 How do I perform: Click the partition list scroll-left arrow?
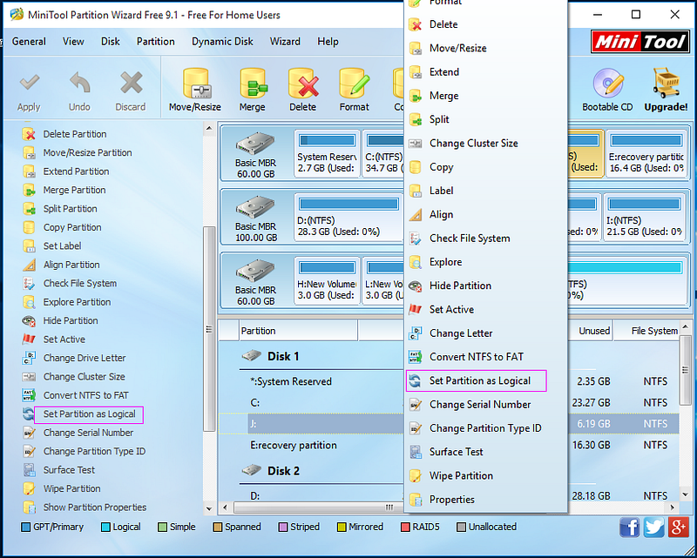pyautogui.click(x=225, y=508)
